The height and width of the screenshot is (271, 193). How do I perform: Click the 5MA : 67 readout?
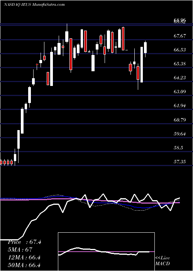tap(20, 250)
